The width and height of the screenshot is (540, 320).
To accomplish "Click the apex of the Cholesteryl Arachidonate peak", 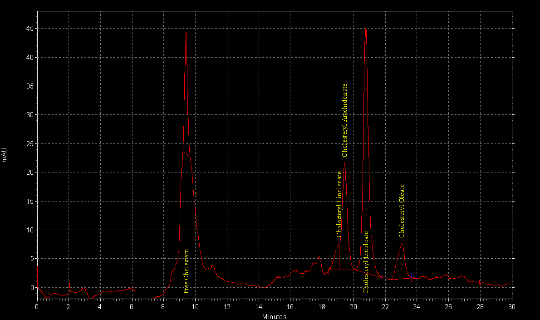I will point(344,162).
